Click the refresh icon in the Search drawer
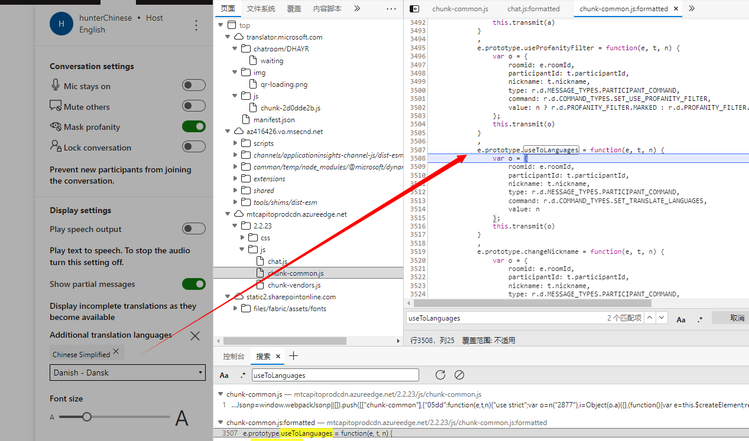749x441 pixels. [x=440, y=375]
